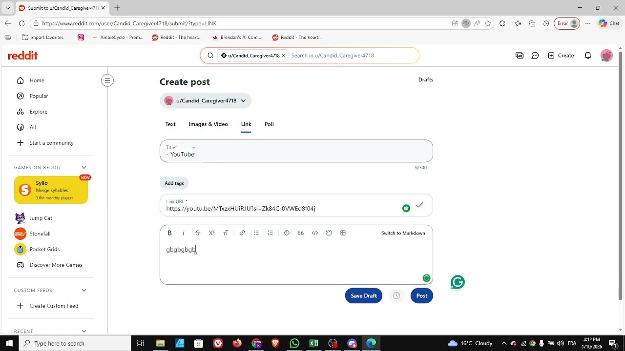Image resolution: width=625 pixels, height=351 pixels.
Task: Click the schedule post clock icon
Action: [396, 296]
